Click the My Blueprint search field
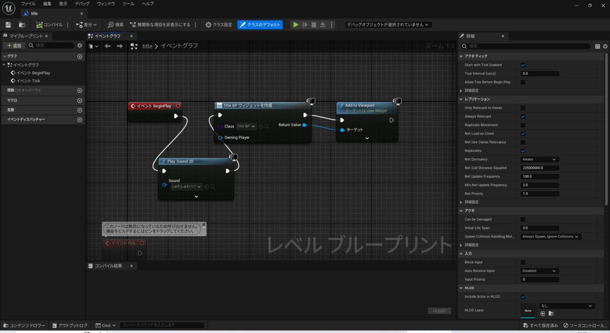This screenshot has width=610, height=333. [x=51, y=45]
